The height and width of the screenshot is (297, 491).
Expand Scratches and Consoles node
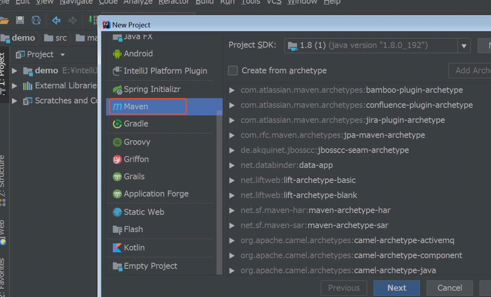pos(14,101)
